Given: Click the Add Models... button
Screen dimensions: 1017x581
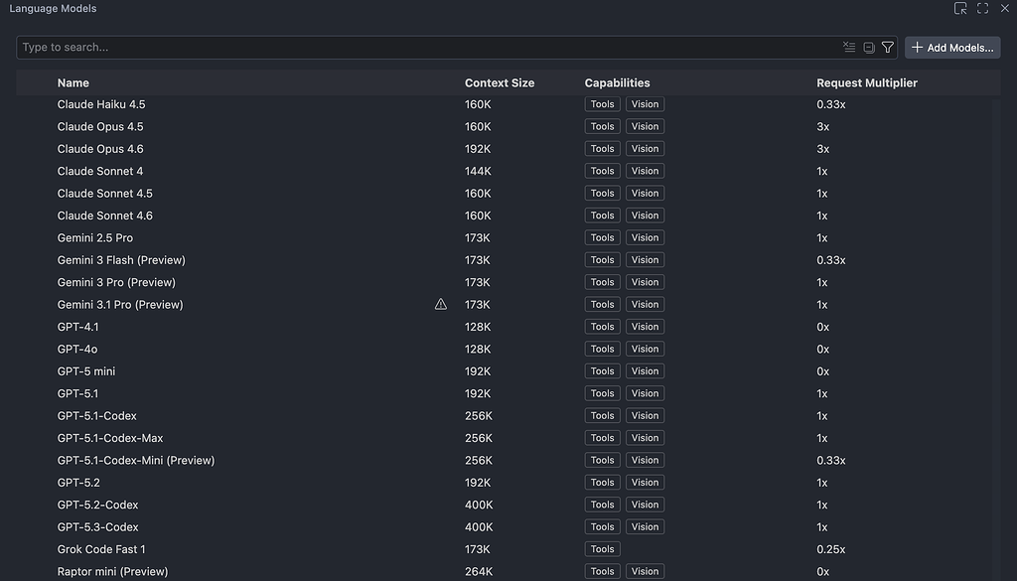Looking at the screenshot, I should [952, 48].
